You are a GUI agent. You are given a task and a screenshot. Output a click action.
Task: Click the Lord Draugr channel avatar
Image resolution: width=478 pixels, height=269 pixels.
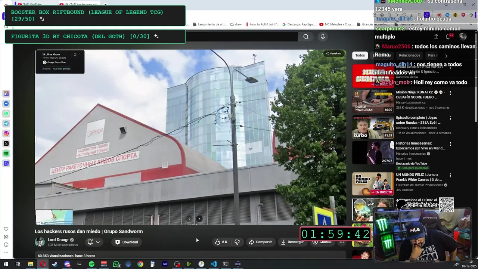tap(40, 242)
